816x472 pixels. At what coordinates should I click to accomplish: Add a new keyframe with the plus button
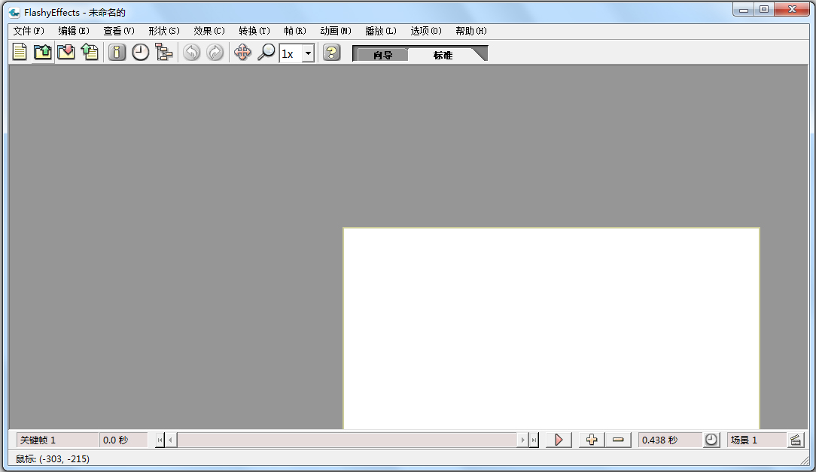592,440
